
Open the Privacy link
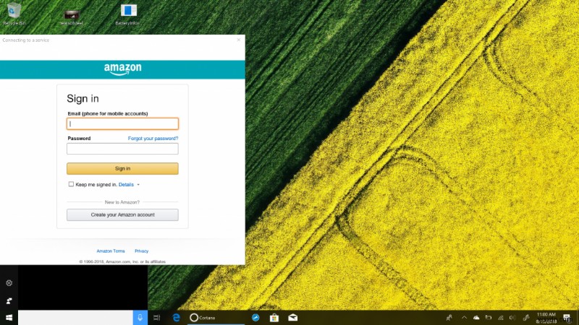point(141,251)
